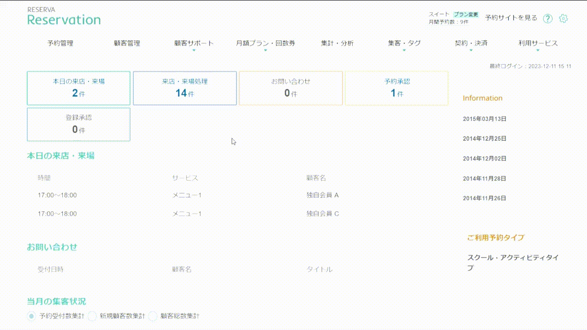Select the 独自会員 A visit row
The image size is (587, 330).
322,195
